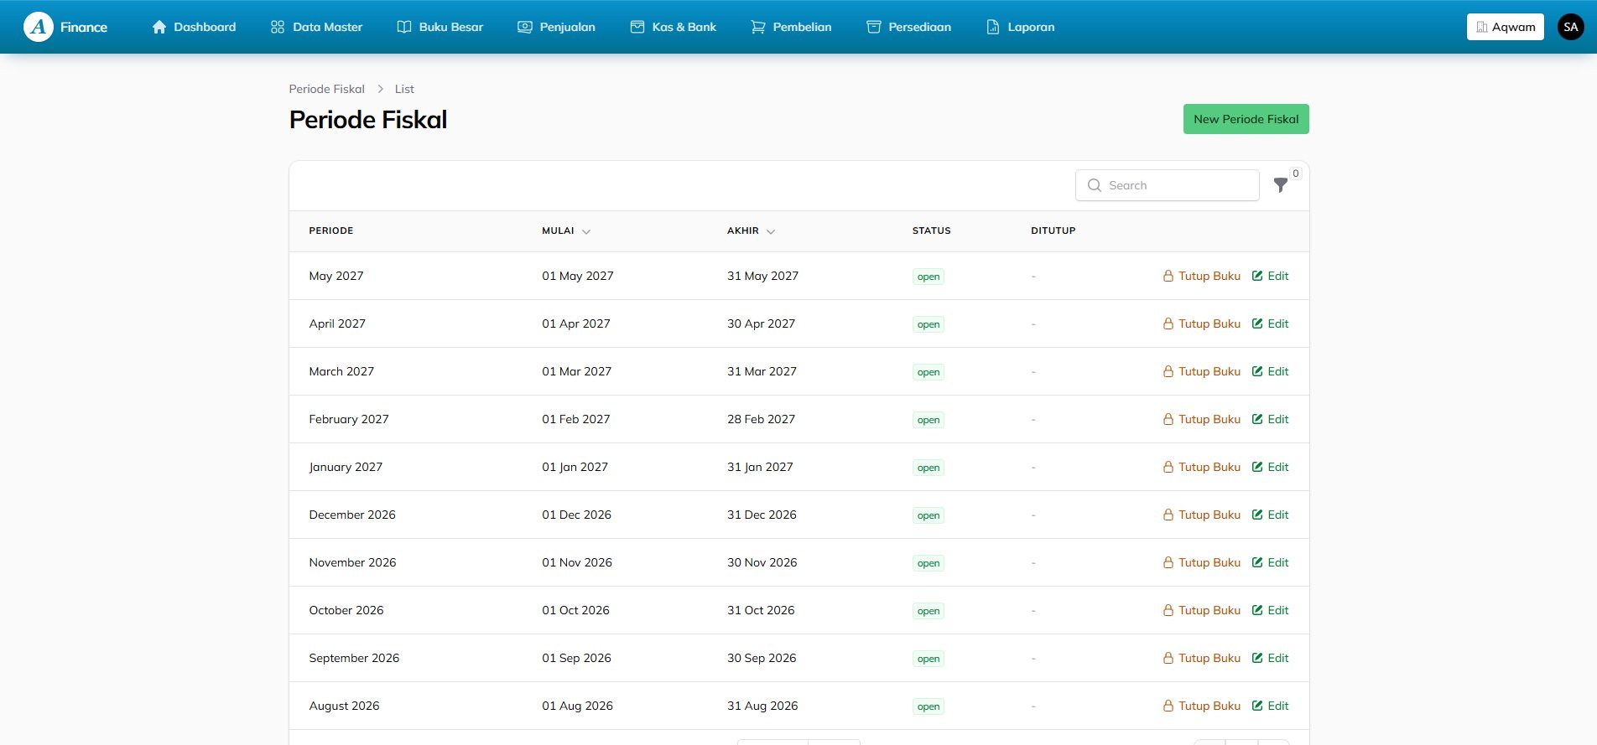Open the Laporan menu
1597x745 pixels.
point(1020,27)
